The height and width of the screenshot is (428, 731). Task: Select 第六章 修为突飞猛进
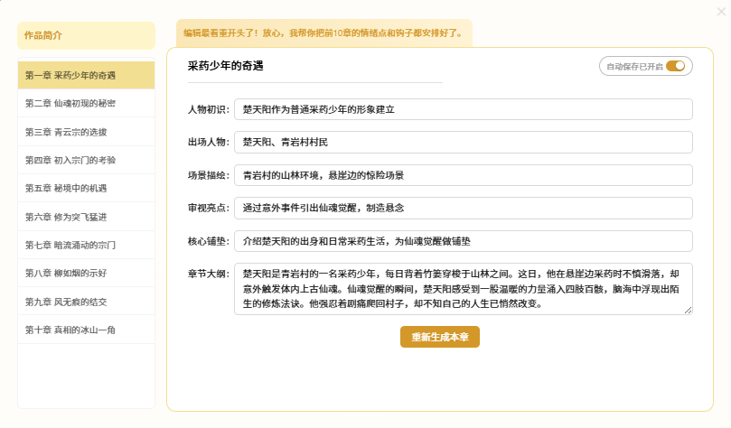coord(86,217)
